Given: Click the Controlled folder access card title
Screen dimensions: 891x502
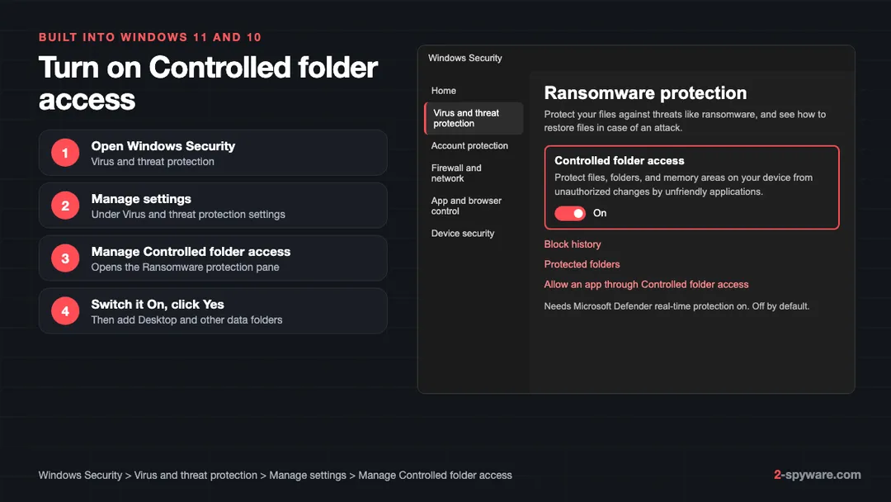Looking at the screenshot, I should pos(620,161).
